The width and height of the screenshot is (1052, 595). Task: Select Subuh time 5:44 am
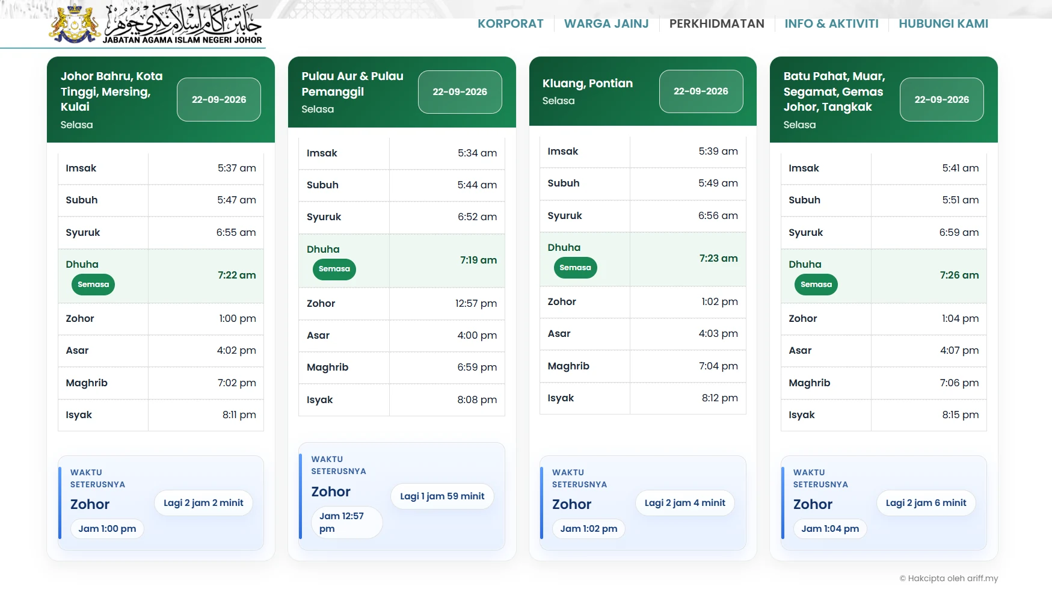(477, 185)
